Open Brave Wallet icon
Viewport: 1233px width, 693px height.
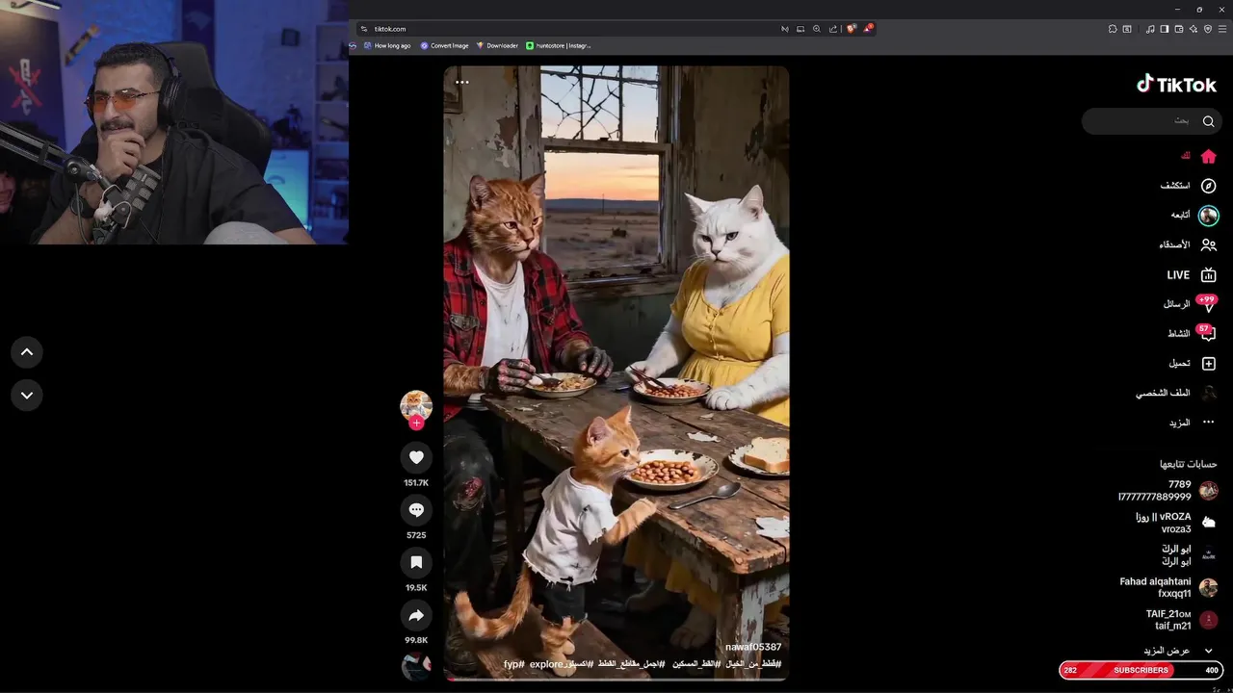point(1179,29)
